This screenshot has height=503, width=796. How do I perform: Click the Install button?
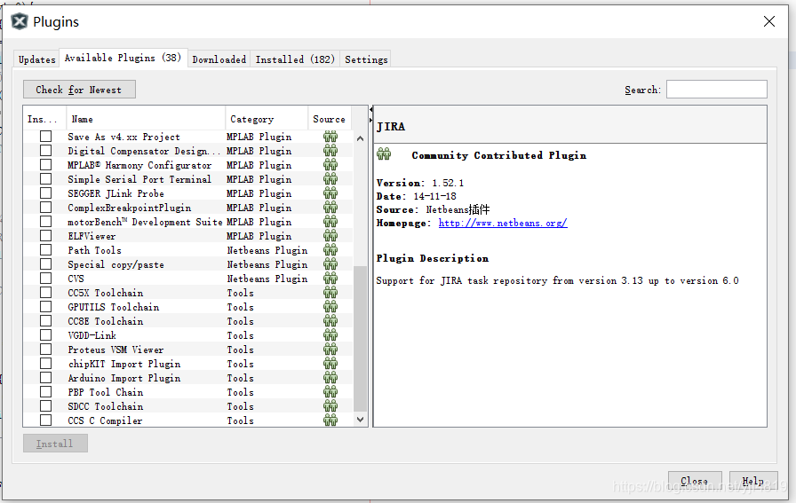[55, 444]
